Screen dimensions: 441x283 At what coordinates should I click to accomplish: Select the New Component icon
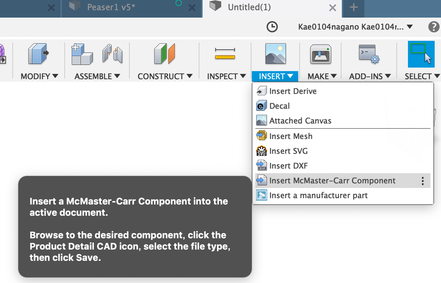coord(82,54)
